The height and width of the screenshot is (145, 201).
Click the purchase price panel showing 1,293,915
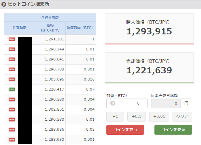click(149, 29)
